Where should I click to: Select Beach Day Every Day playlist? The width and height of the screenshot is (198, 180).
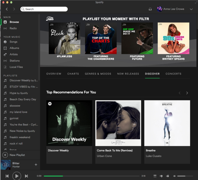coord(23,99)
